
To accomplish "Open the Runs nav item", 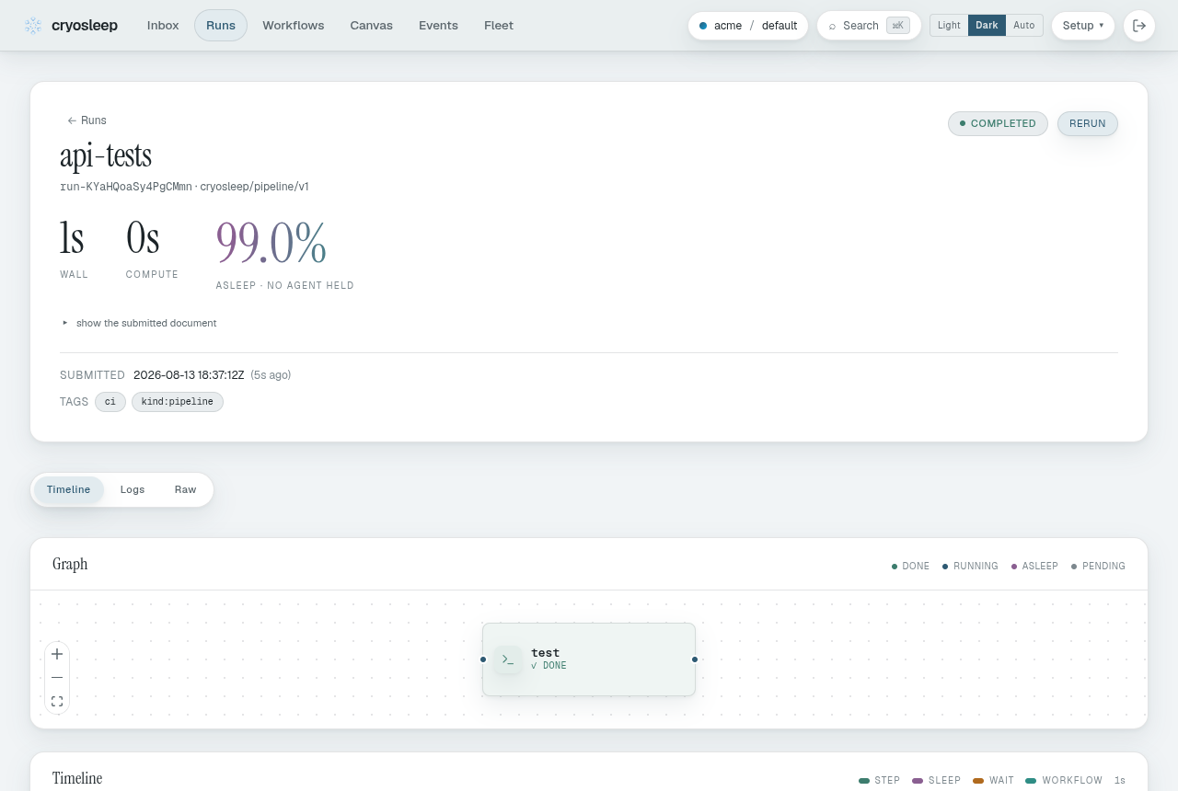I will pos(221,26).
